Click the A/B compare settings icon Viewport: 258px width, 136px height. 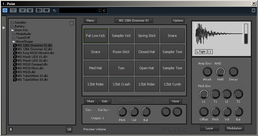(x=39, y=10)
